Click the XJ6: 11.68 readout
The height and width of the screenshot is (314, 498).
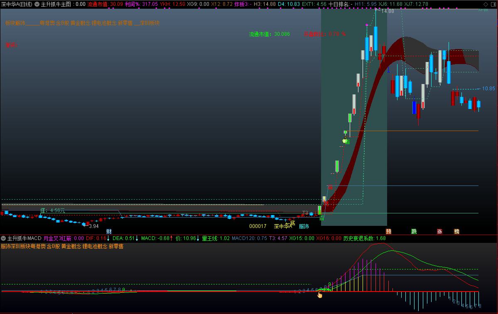point(390,4)
